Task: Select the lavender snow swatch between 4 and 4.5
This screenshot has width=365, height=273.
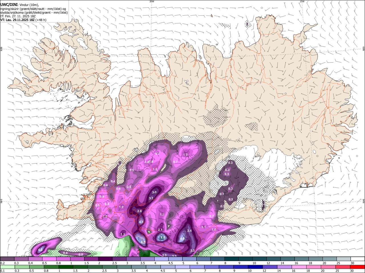Action: 161,259
